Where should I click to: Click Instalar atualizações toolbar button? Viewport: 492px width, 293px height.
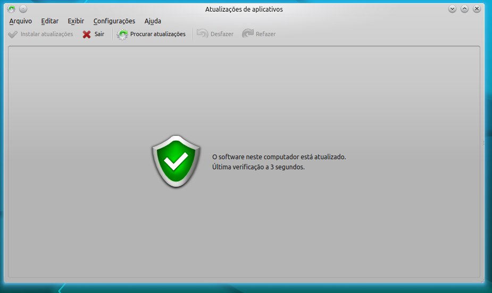pos(40,34)
